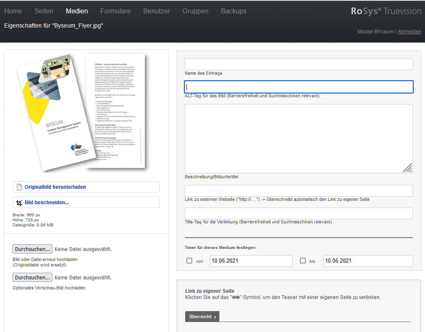The height and width of the screenshot is (332, 425).
Task: Expand the Übersicht page overview
Action: click(x=202, y=317)
